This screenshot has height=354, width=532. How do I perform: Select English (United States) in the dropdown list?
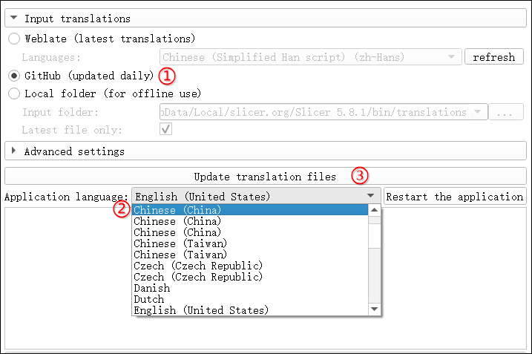pos(201,310)
